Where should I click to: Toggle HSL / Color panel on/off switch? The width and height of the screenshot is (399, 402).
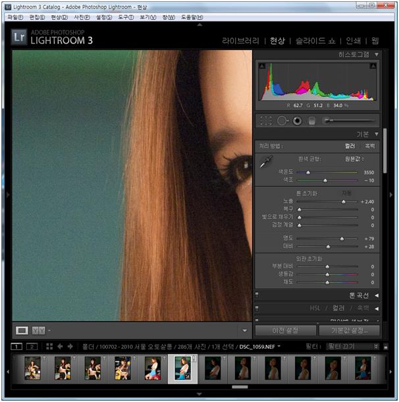pos(257,308)
